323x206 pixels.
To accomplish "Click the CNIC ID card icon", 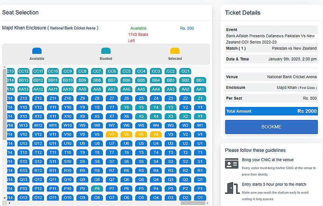I will pyautogui.click(x=232, y=164).
